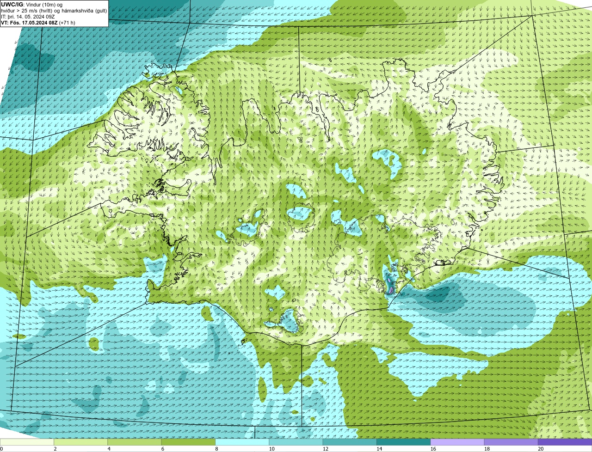Click the legend label "2"
The height and width of the screenshot is (452, 592).
point(55,449)
